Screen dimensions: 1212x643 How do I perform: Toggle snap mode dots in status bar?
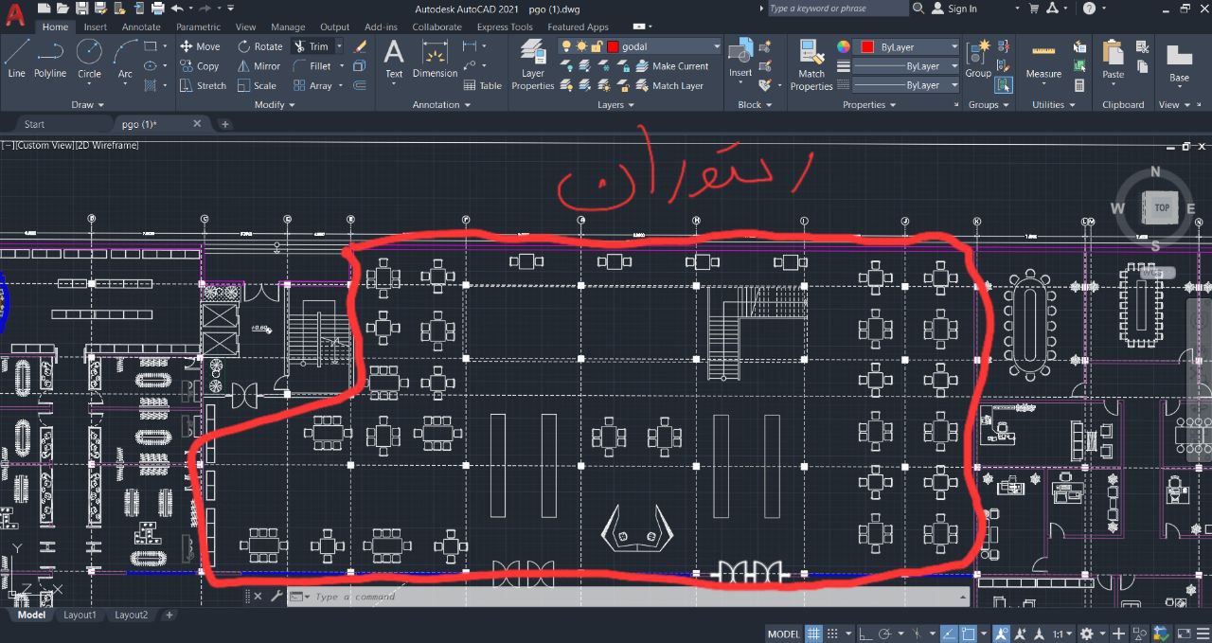coord(833,634)
